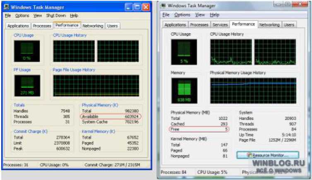Click the Vista Memory gauge showing 838 MB
This screenshot has height=180, width=312.
click(x=184, y=90)
